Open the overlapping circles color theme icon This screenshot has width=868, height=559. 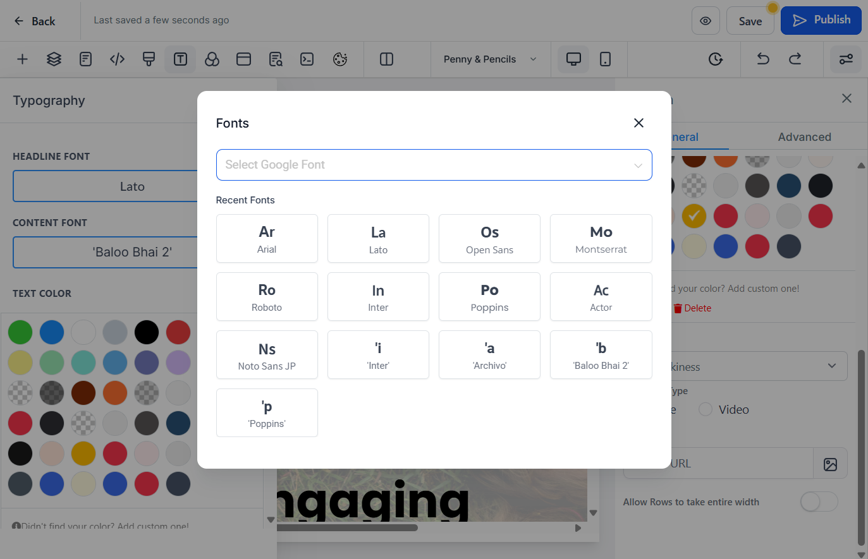pos(212,59)
